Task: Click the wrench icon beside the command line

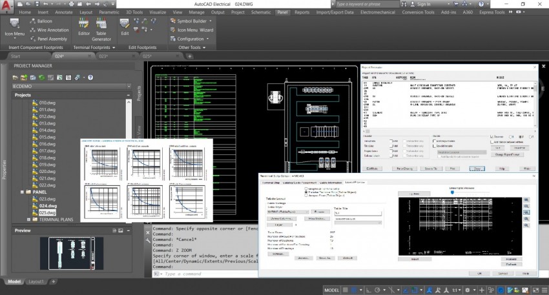Action: (148, 240)
